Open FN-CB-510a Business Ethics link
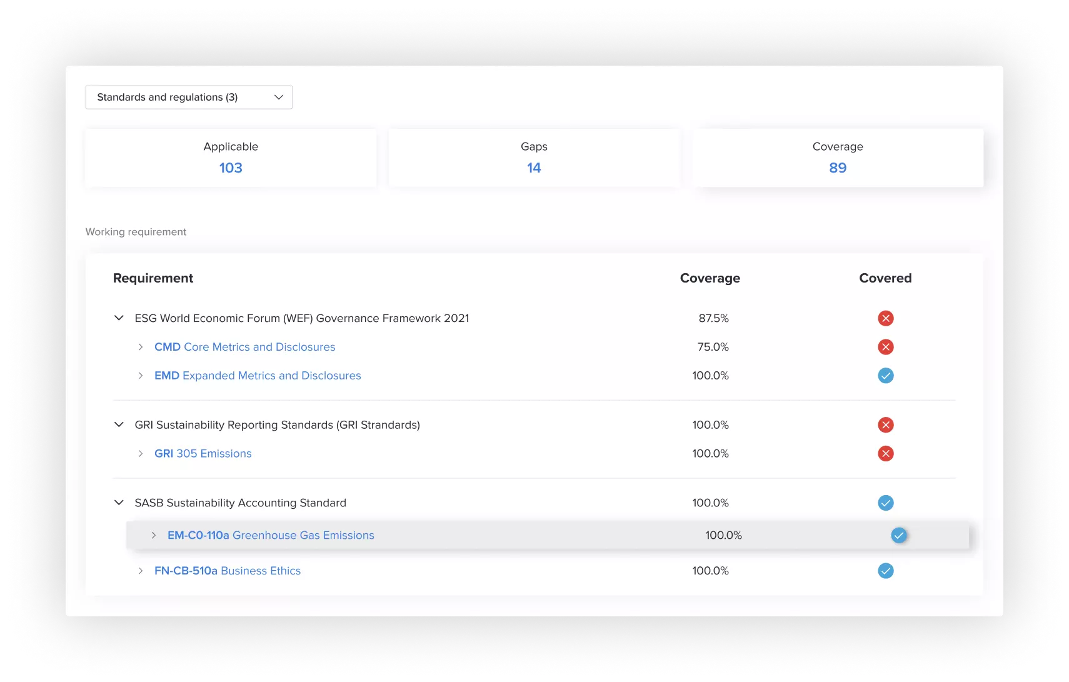This screenshot has height=682, width=1069. (x=228, y=571)
